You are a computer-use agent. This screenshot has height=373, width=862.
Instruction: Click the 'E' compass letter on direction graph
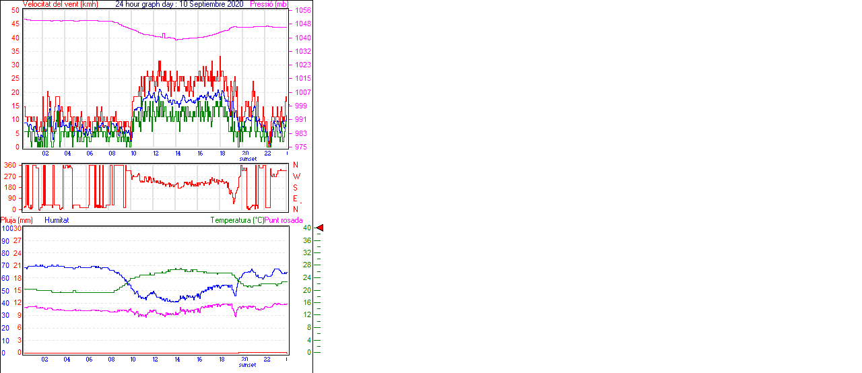[296, 199]
